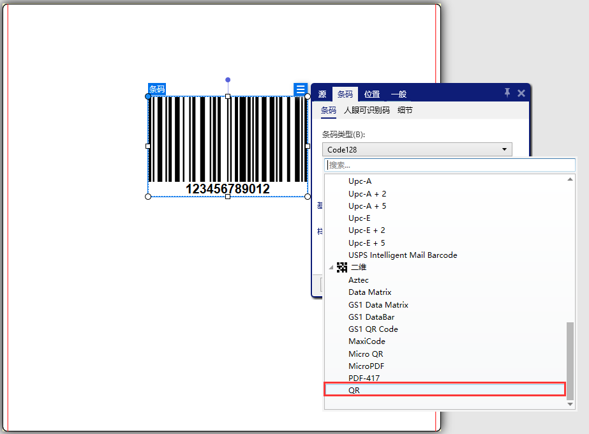Switch to the 源 tab

pos(322,94)
